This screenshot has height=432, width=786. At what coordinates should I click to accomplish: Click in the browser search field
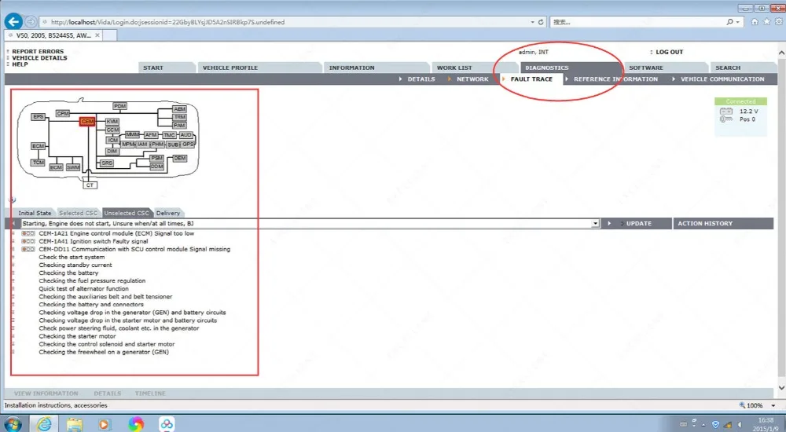click(x=637, y=22)
